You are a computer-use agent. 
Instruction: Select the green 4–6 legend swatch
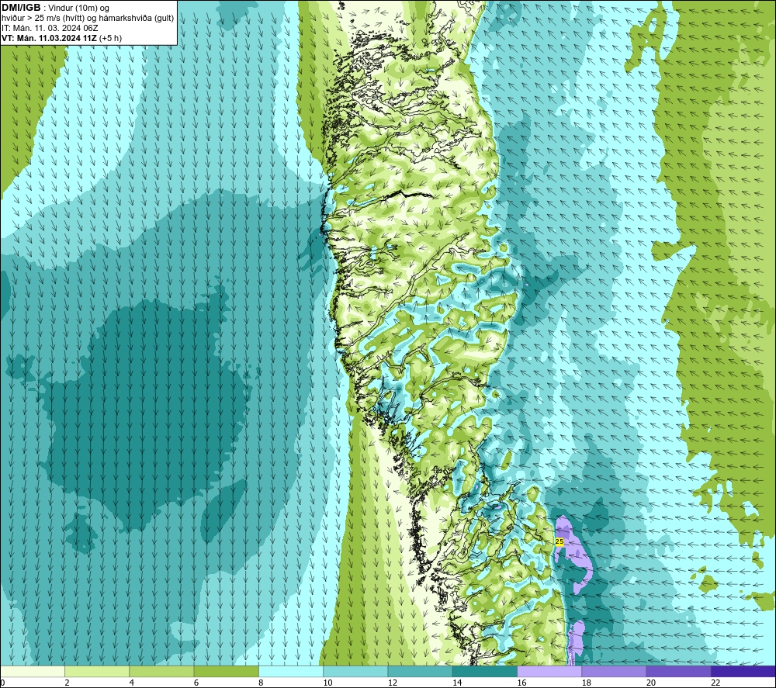[x=161, y=671]
